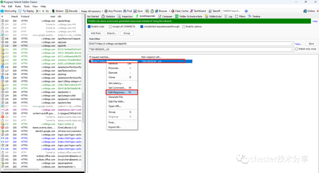The height and width of the screenshot is (173, 319).
Task: Check Accept all CONNECTs
Action: click(110, 27)
